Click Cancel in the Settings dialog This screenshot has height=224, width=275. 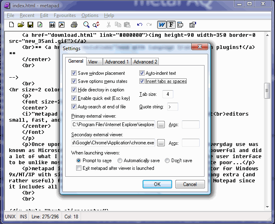[190, 184]
